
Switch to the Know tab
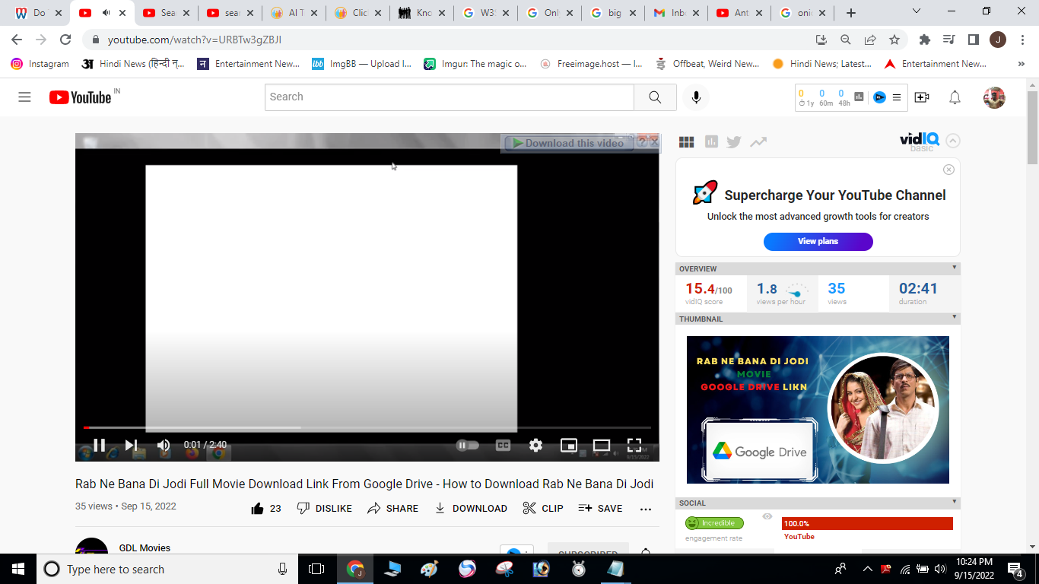(420, 13)
